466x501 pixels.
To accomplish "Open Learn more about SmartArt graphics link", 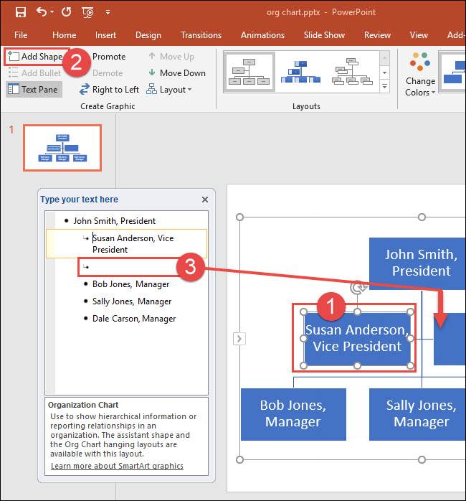I will pyautogui.click(x=117, y=466).
